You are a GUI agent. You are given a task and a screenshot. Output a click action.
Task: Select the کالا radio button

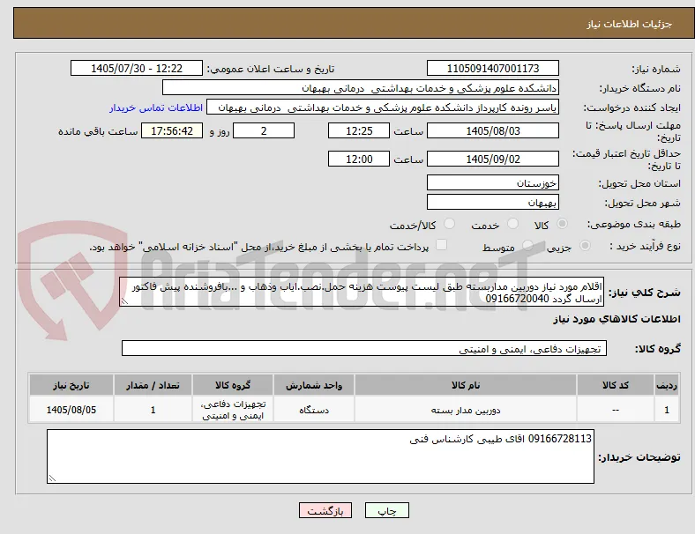pos(562,224)
